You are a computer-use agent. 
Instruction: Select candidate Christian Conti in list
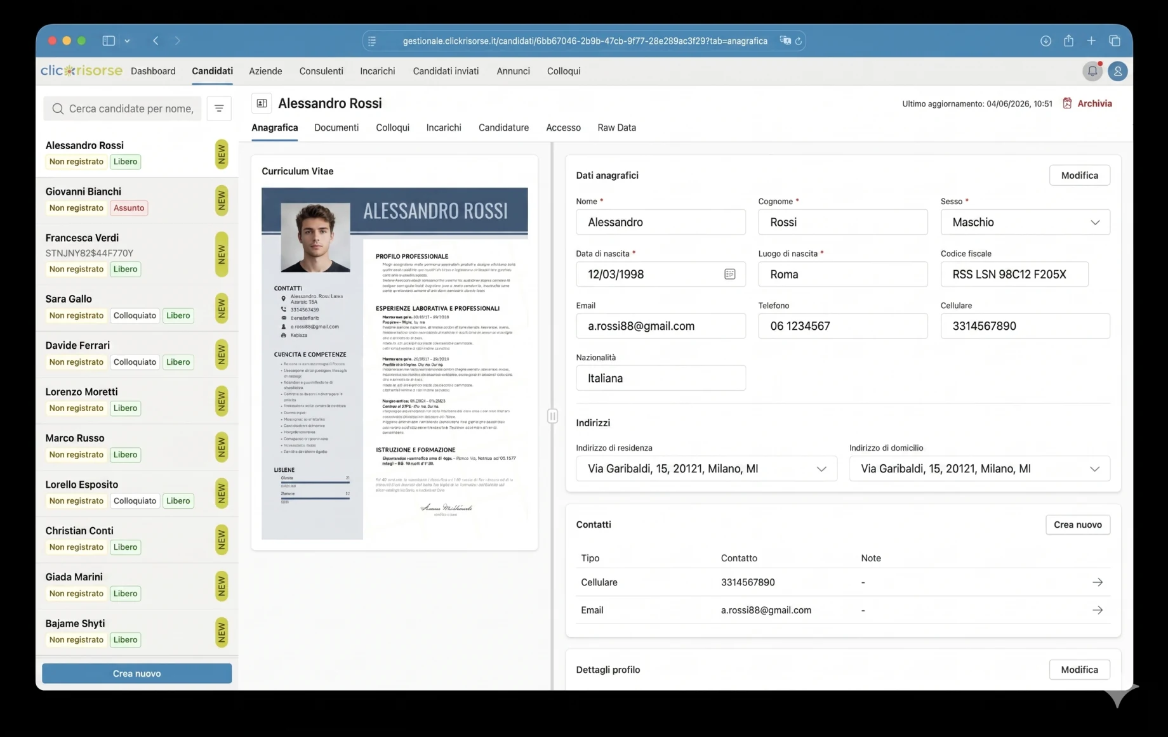click(136, 539)
